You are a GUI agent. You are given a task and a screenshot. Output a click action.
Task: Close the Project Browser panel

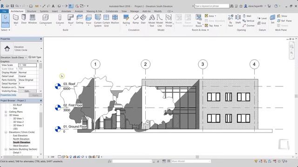tap(41, 101)
